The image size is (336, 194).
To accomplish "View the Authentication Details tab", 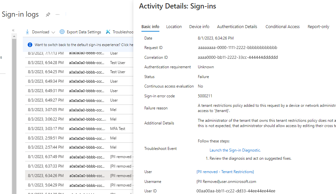I will pyautogui.click(x=237, y=27).
